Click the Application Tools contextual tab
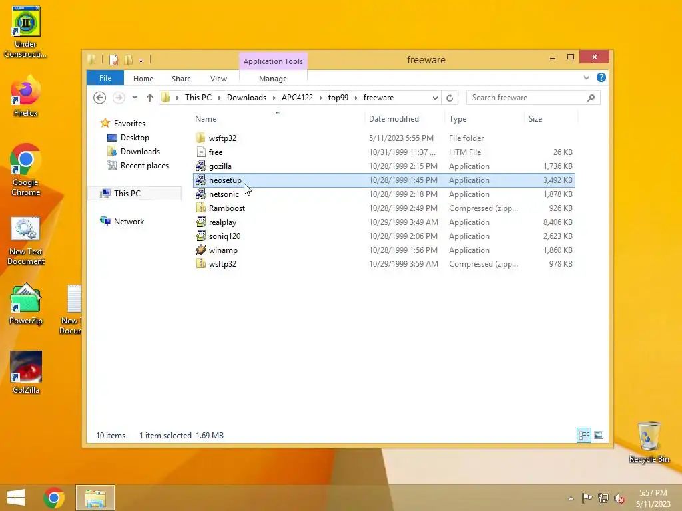 [273, 61]
